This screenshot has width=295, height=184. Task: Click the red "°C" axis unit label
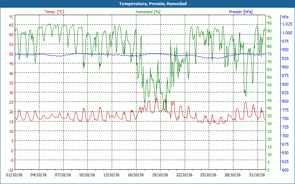point(11,17)
